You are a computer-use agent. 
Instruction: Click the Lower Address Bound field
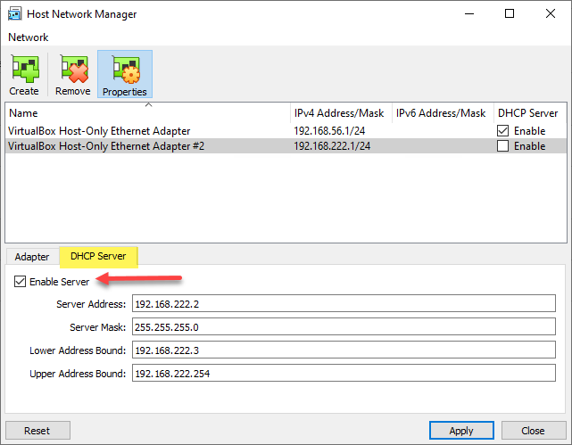(344, 350)
